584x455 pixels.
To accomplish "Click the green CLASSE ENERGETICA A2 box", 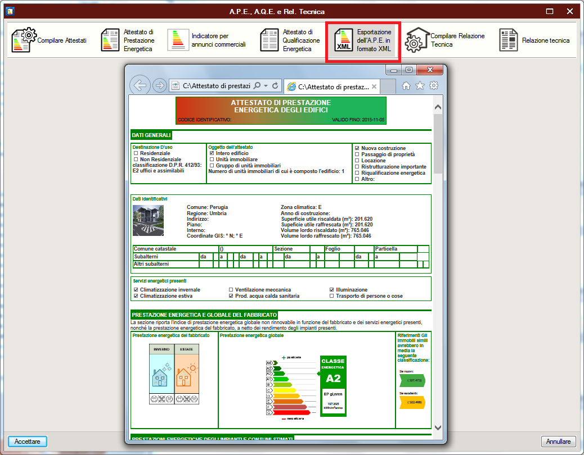I will click(333, 386).
